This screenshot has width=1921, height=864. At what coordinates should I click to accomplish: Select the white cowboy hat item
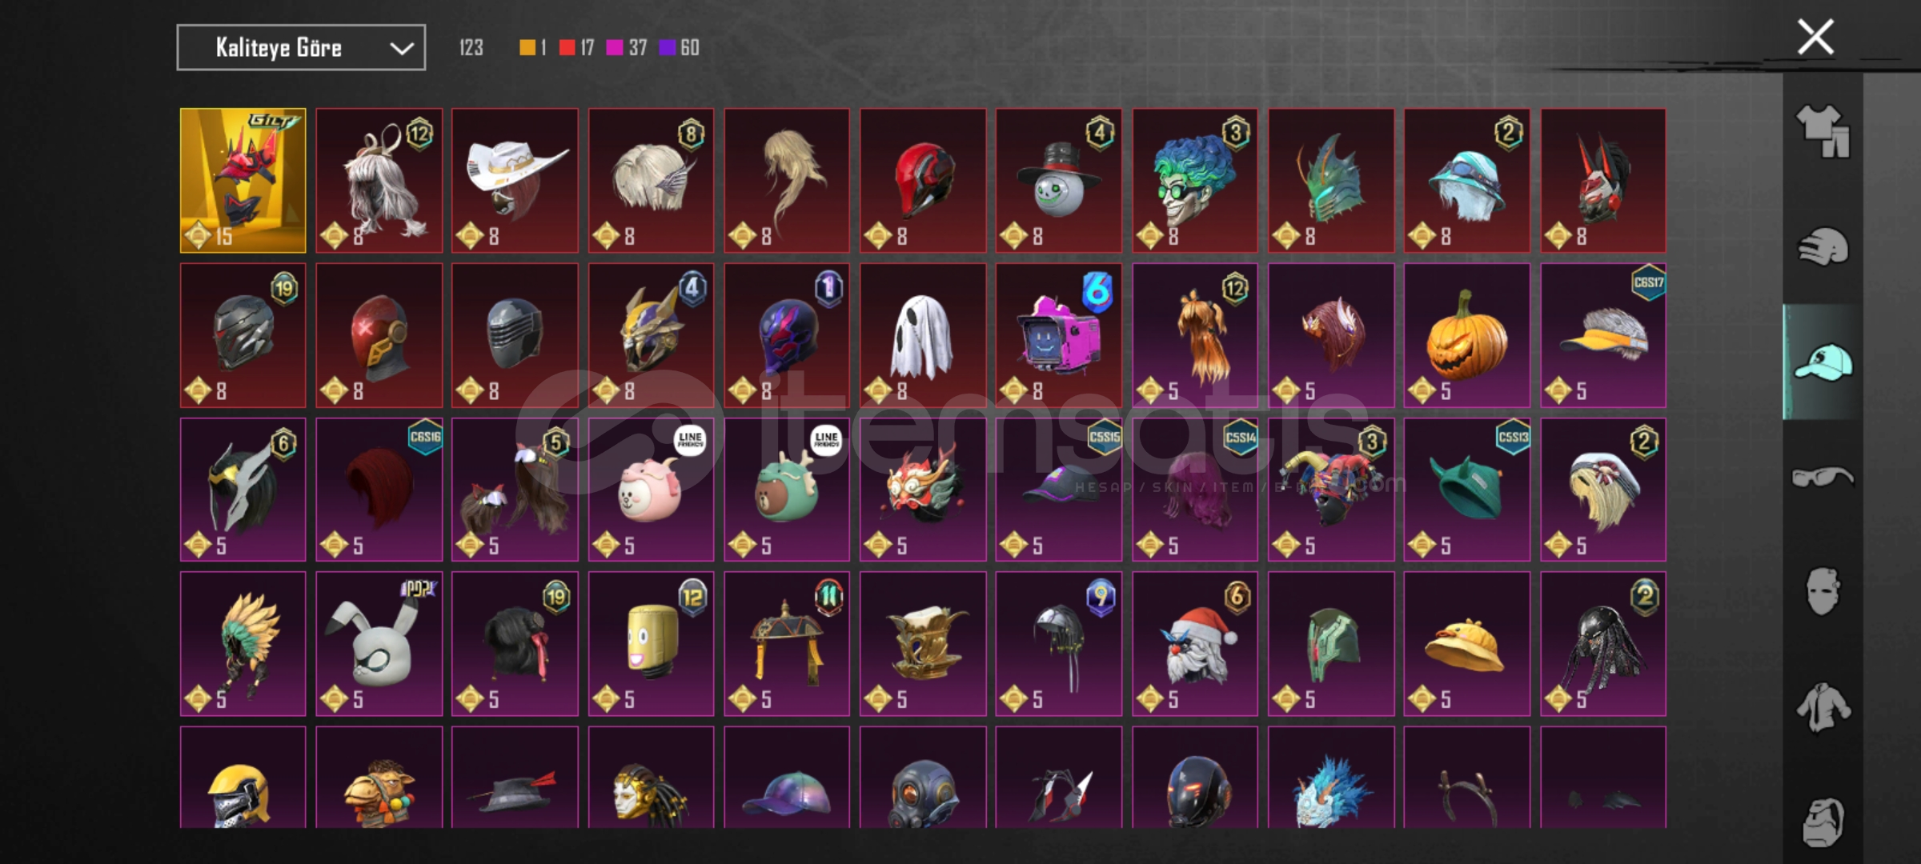[x=515, y=181]
